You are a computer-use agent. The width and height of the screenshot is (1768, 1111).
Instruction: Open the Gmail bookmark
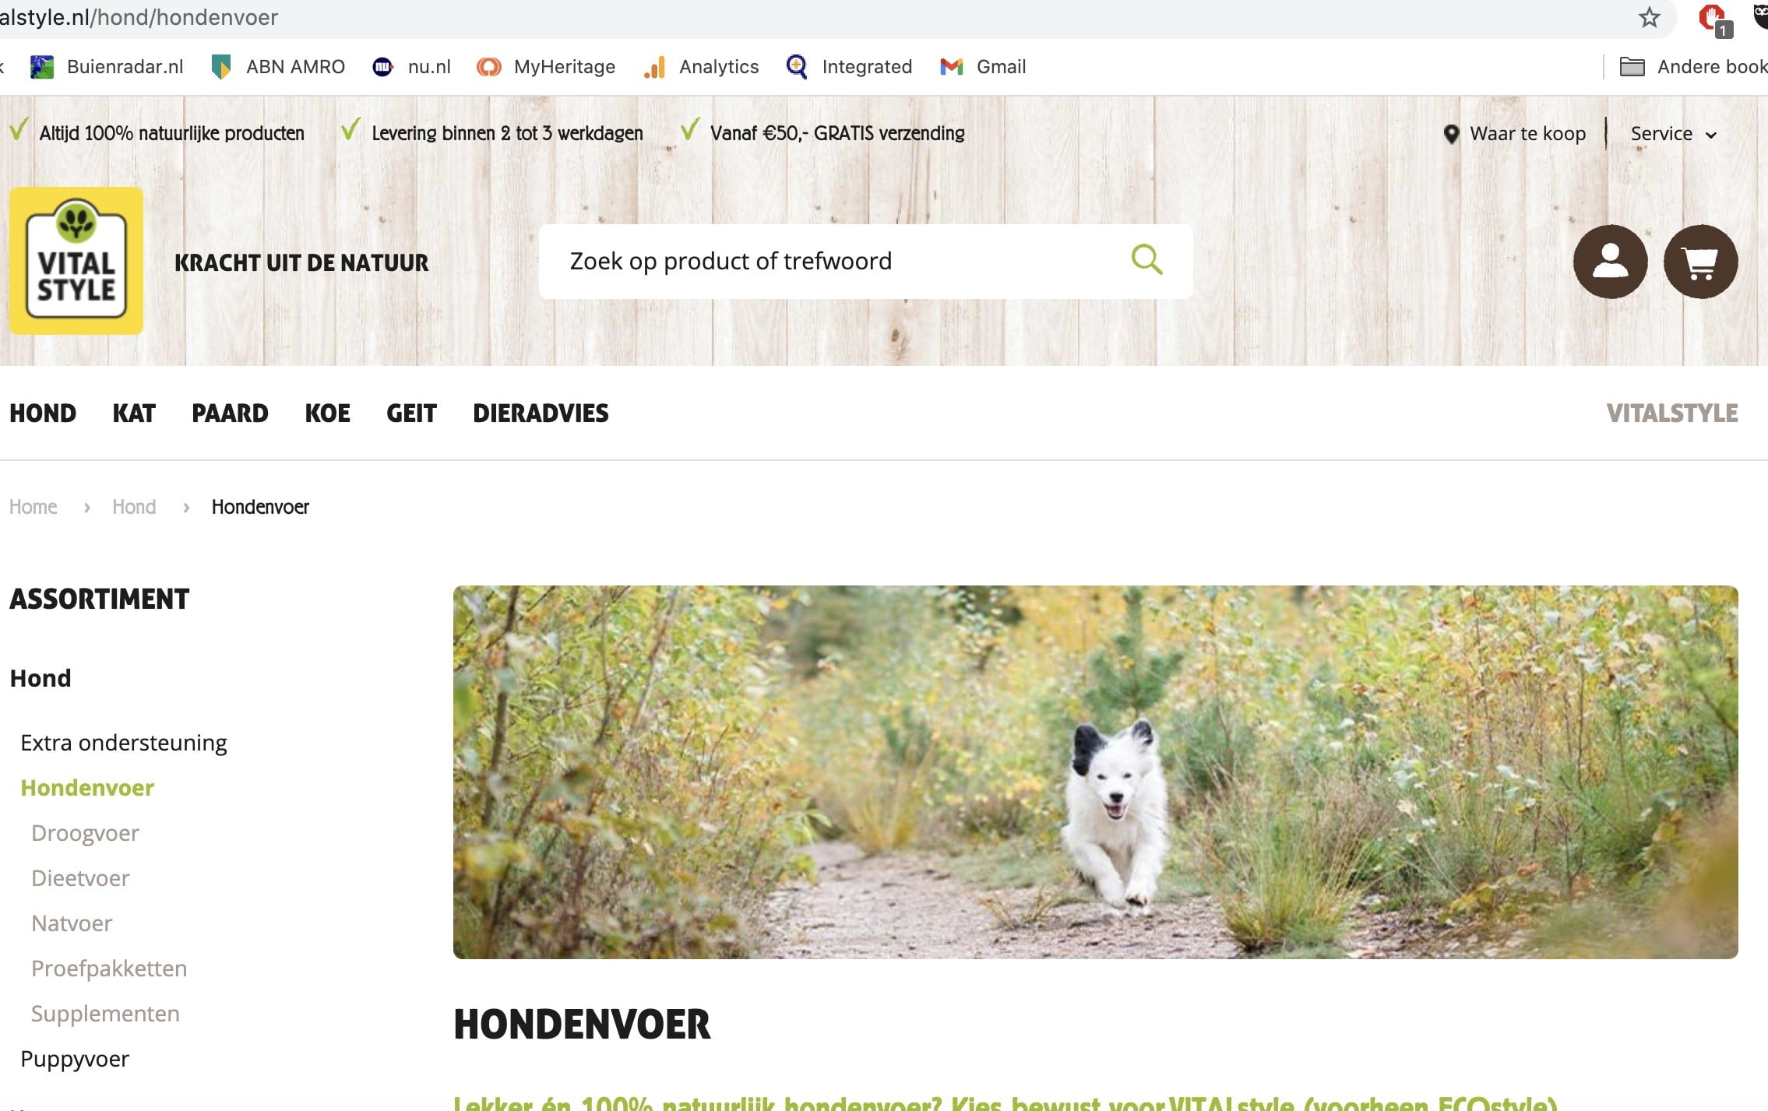tap(983, 67)
